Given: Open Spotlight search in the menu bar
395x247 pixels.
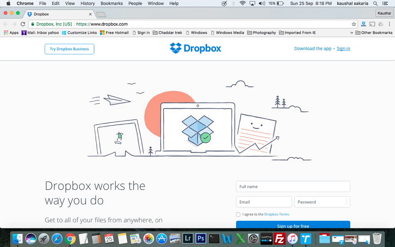Looking at the screenshot, I should point(375,3).
